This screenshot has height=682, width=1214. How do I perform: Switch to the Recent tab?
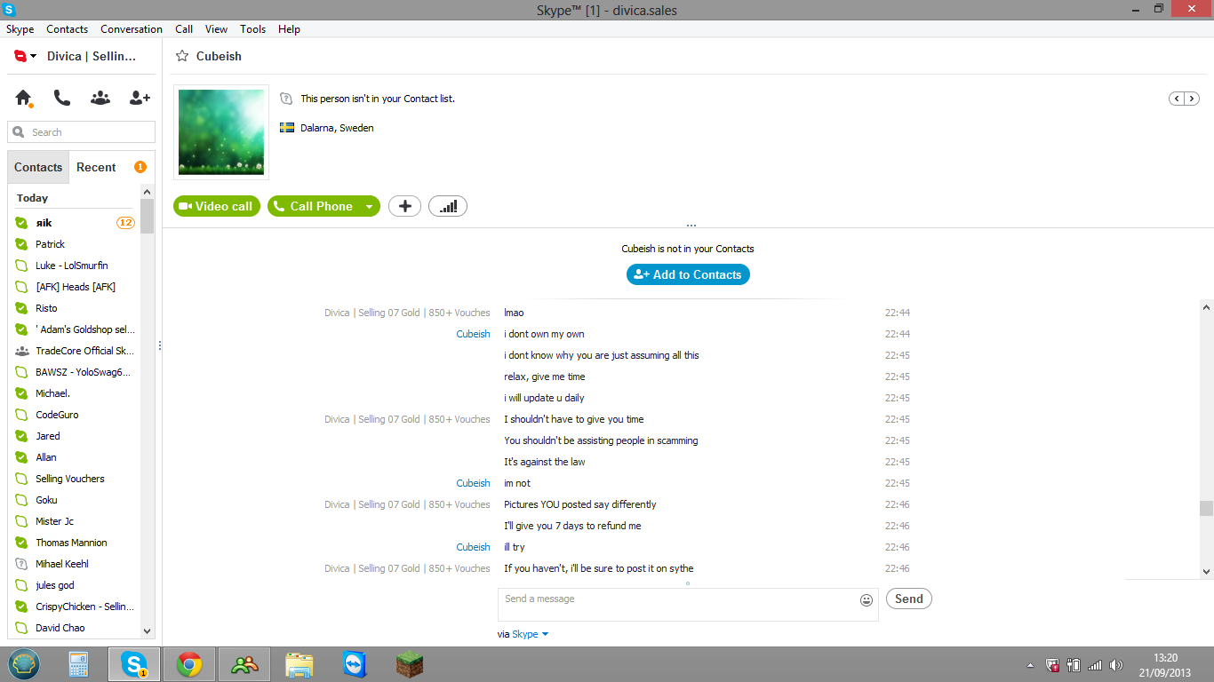click(x=96, y=167)
